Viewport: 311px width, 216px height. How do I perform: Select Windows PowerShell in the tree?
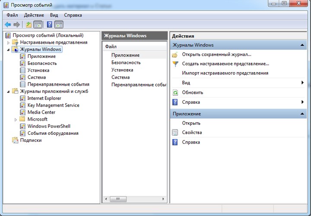click(x=49, y=126)
